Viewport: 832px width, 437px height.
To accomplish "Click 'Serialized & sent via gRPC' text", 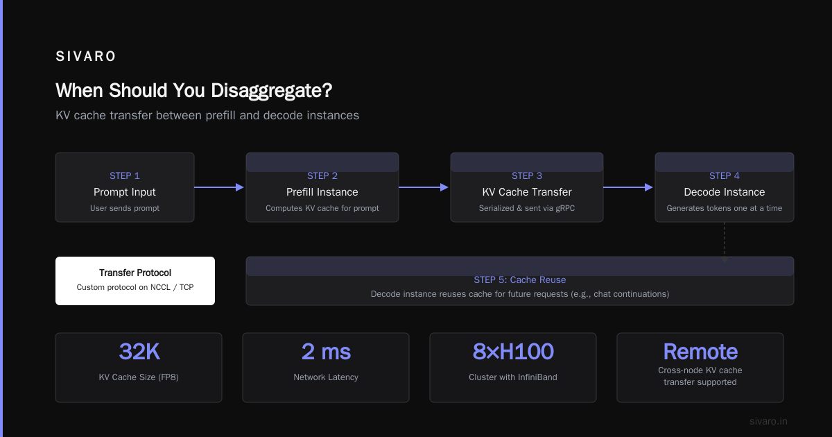I will pyautogui.click(x=527, y=208).
